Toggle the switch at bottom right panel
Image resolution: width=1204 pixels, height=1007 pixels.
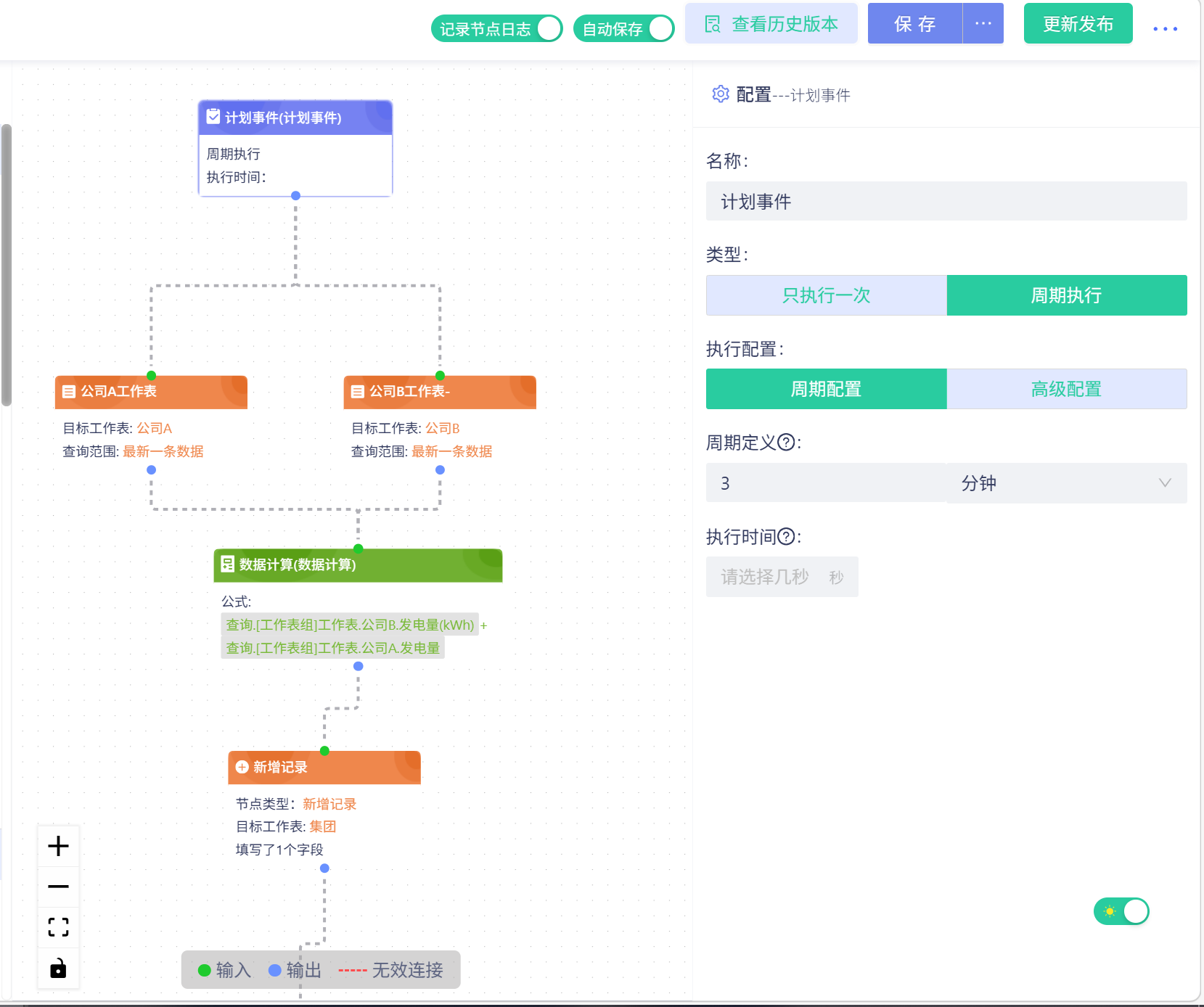(1121, 911)
